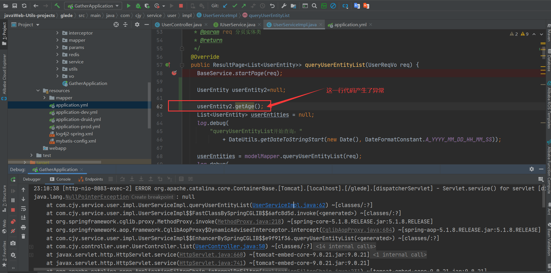This screenshot has width=551, height=273.
Task: Switch to the UserController.java tab
Action: 181,24
